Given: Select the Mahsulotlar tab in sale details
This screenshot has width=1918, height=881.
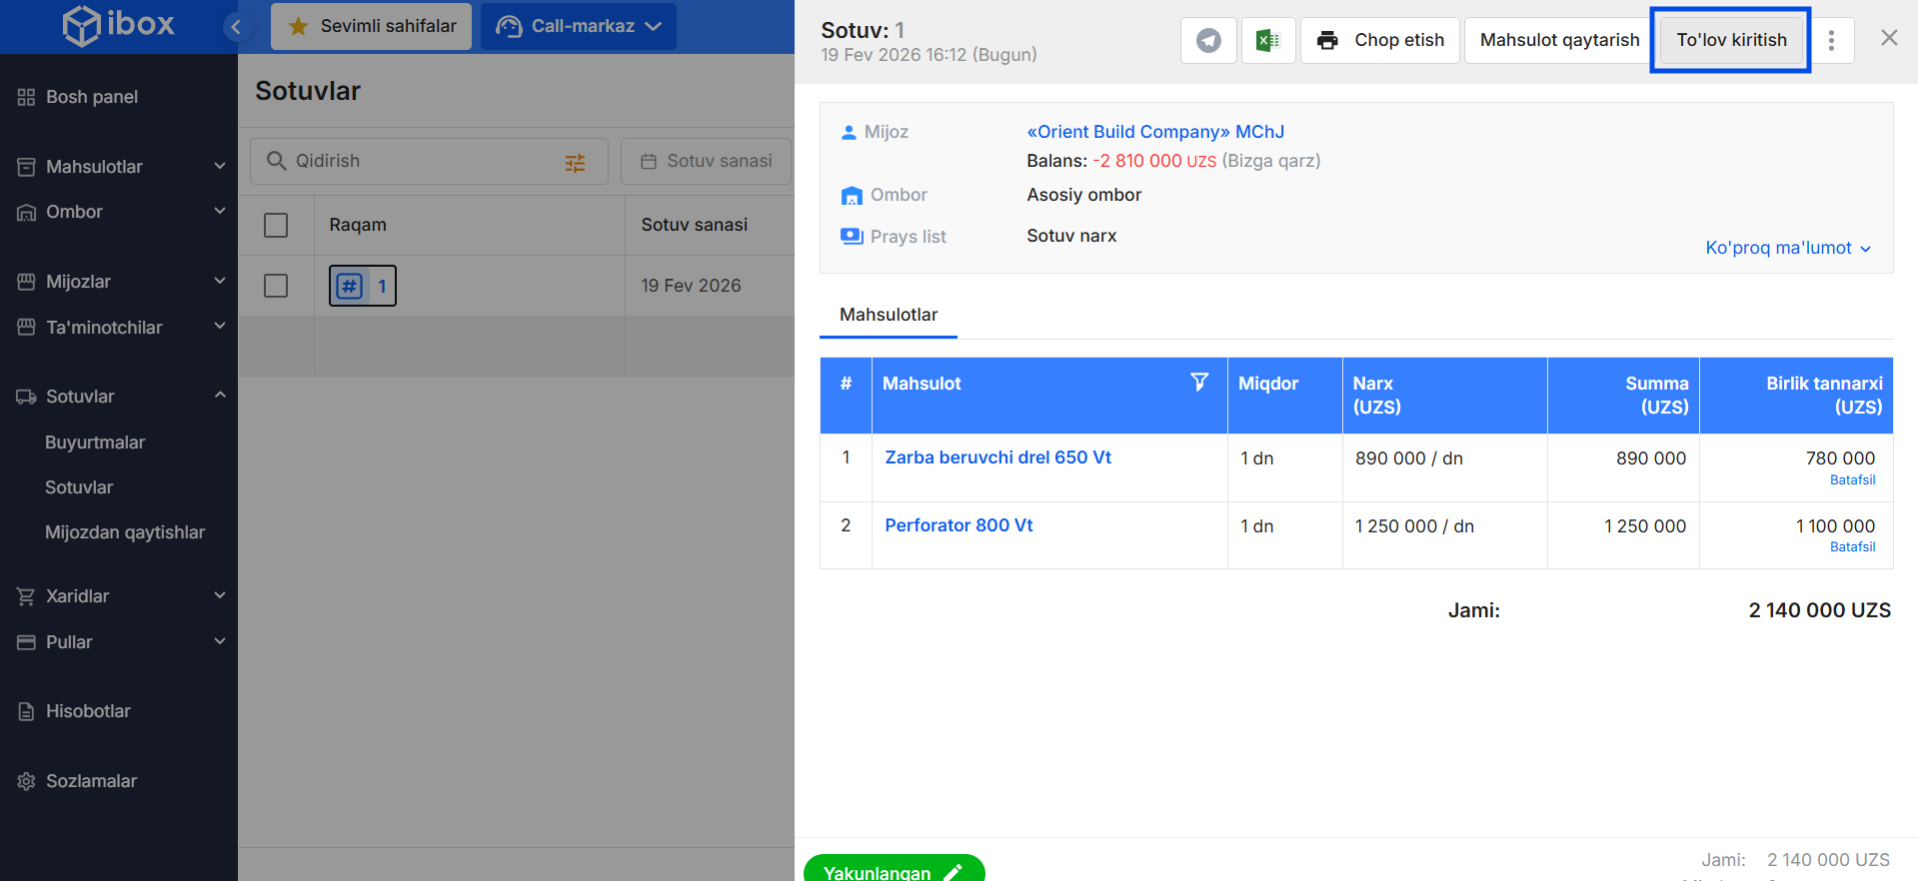Looking at the screenshot, I should (x=888, y=315).
